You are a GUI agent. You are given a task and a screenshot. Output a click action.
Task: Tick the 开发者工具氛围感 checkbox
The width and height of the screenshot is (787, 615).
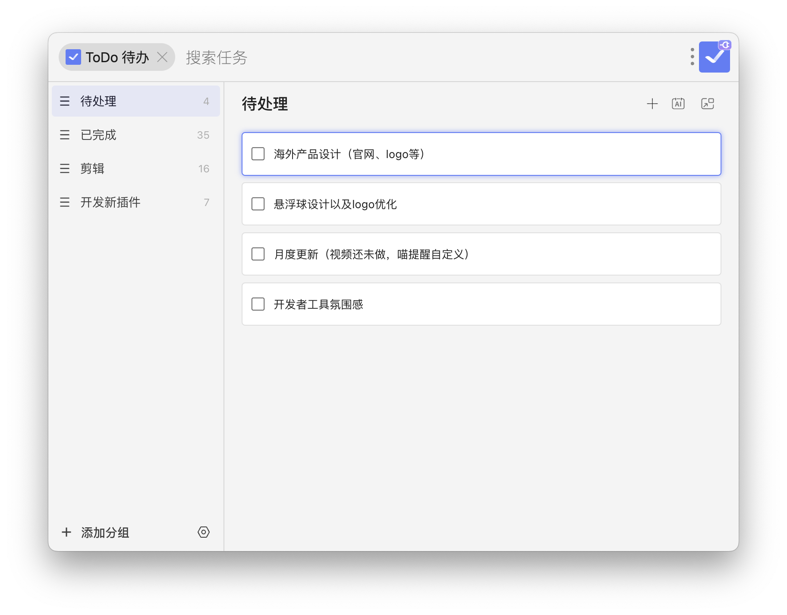pyautogui.click(x=258, y=304)
